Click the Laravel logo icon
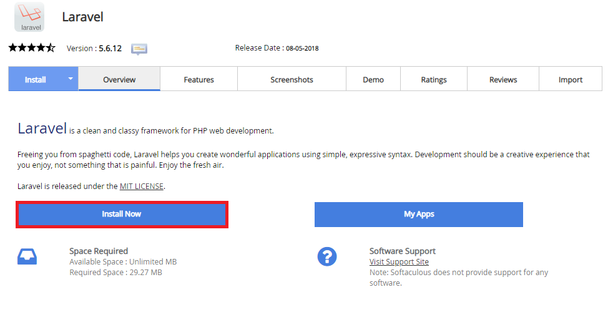The height and width of the screenshot is (325, 613). point(29,17)
